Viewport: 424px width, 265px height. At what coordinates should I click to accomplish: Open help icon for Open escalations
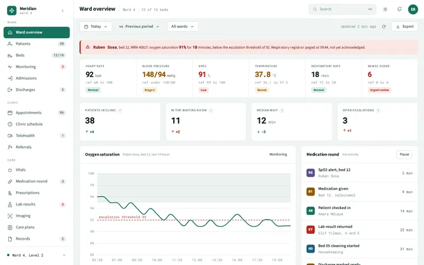(x=378, y=111)
